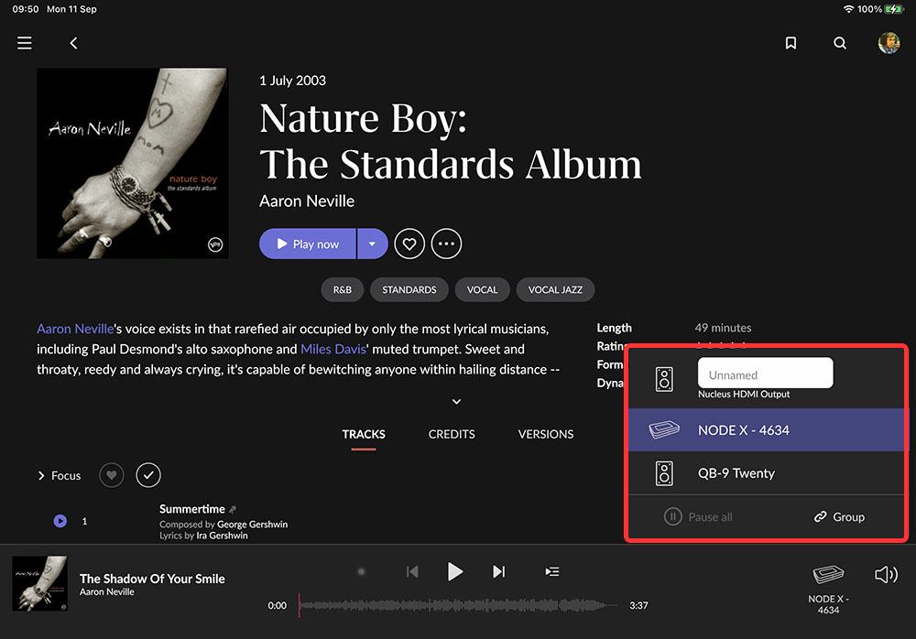Open the hamburger navigation menu

point(25,43)
